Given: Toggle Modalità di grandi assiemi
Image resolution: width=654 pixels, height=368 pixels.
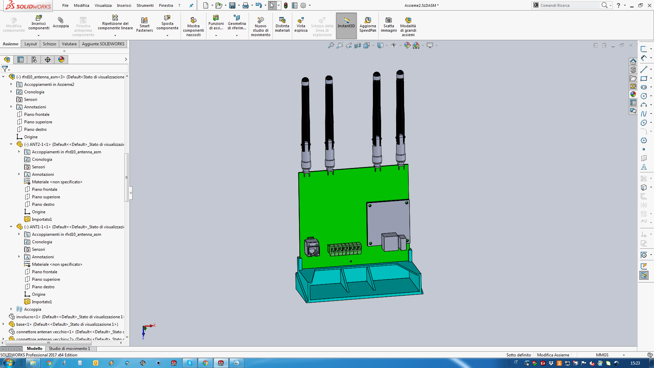Looking at the screenshot, I should pos(408,20).
